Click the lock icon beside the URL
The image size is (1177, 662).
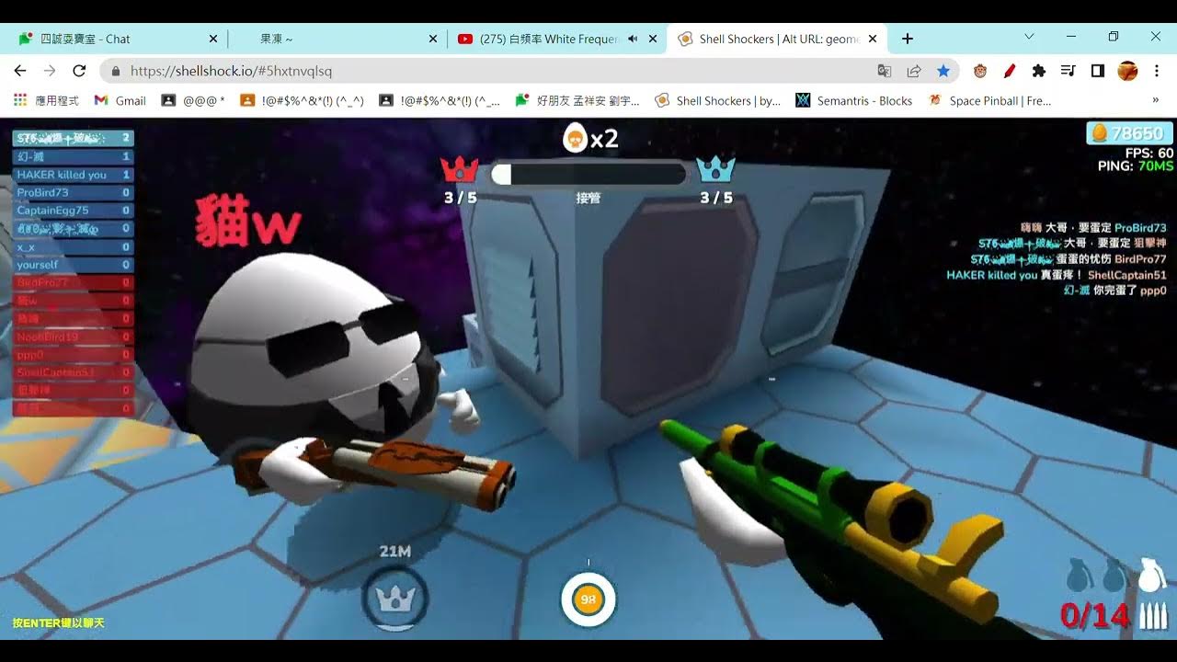point(116,71)
